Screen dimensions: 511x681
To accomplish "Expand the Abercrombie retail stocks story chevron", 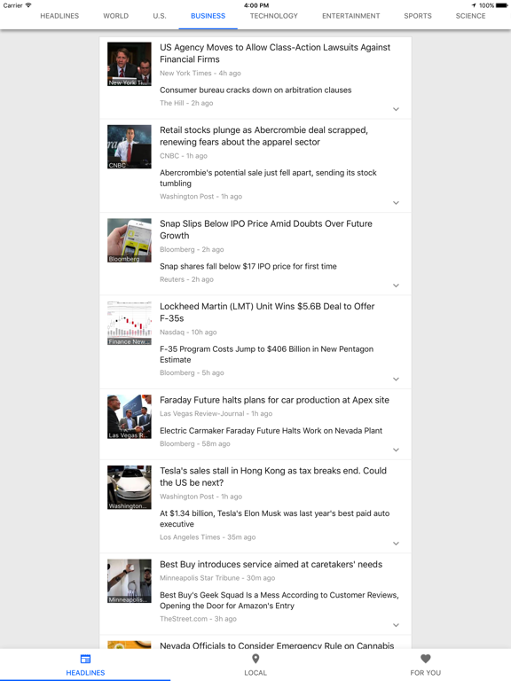I will [x=396, y=203].
